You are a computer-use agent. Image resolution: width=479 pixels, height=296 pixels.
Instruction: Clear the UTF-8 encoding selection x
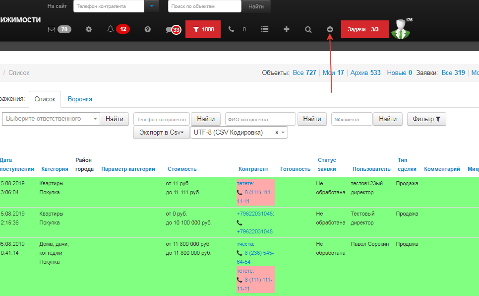(277, 133)
